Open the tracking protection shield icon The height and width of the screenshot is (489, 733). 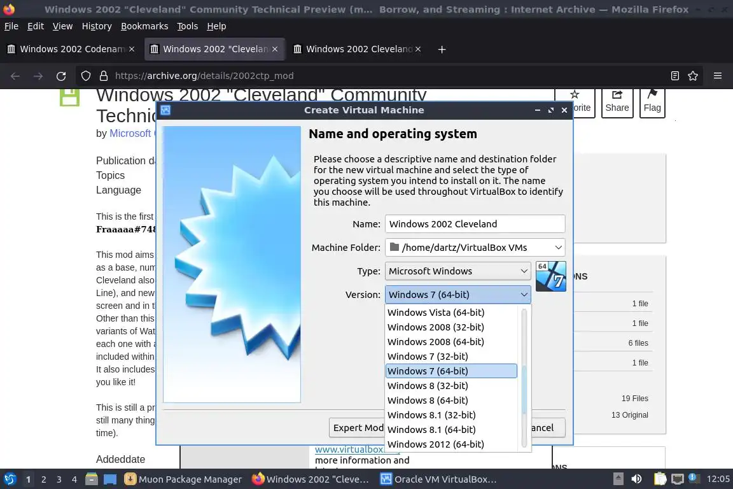coord(85,76)
